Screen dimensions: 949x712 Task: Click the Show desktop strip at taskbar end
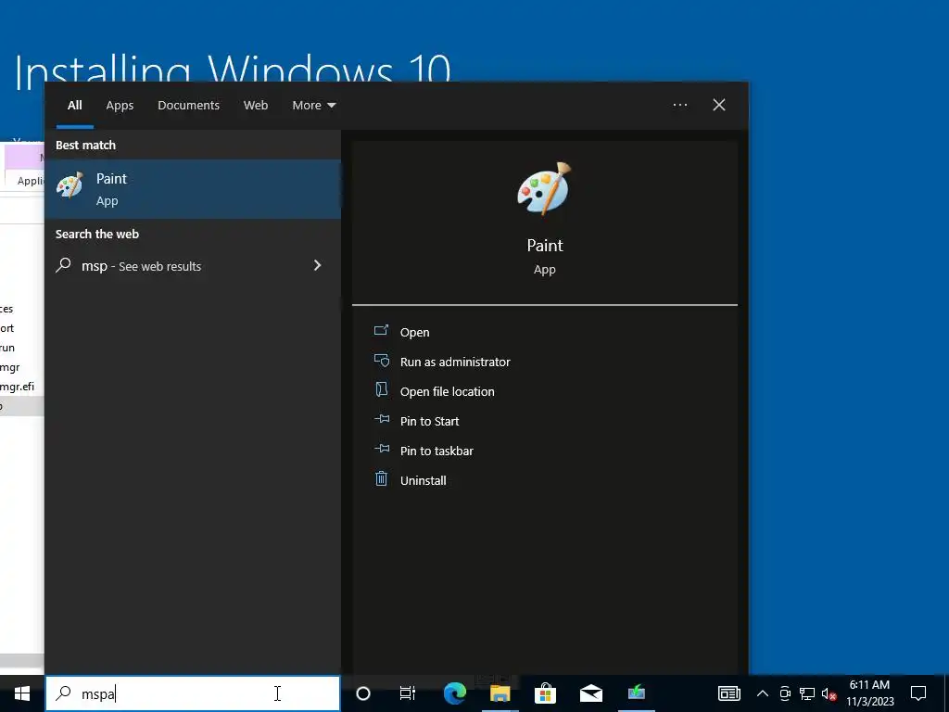pos(946,693)
